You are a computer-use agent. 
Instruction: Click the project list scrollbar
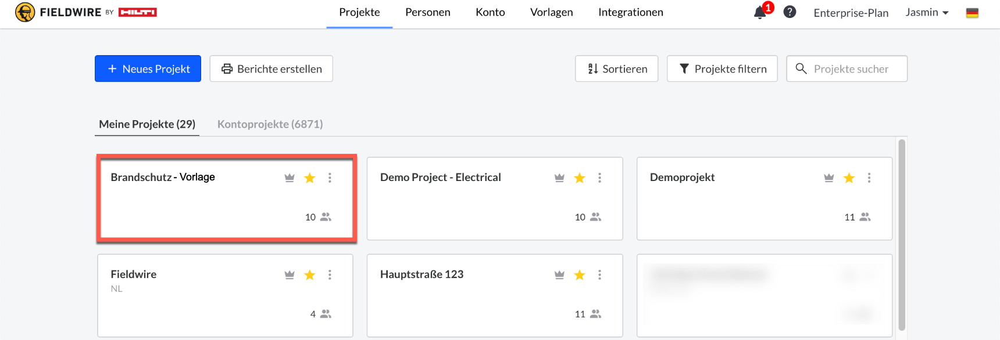[x=902, y=234]
